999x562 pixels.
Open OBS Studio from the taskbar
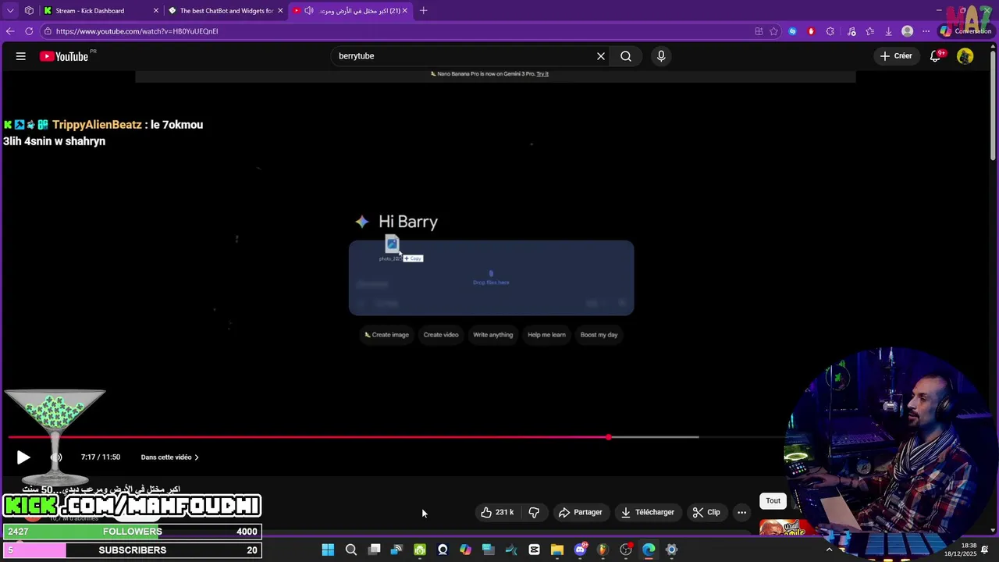click(x=626, y=550)
